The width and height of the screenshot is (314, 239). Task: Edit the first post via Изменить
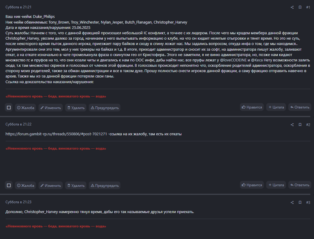coord(51,108)
